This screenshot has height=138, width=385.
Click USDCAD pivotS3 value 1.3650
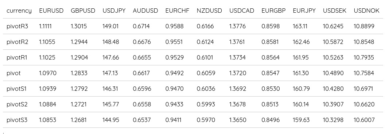237,120
